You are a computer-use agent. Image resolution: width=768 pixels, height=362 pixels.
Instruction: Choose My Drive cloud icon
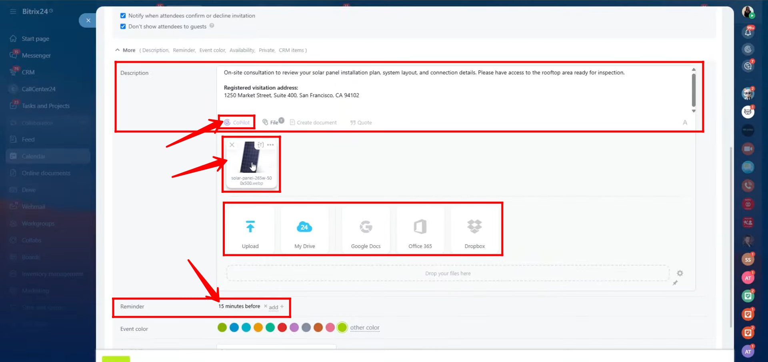tap(304, 227)
